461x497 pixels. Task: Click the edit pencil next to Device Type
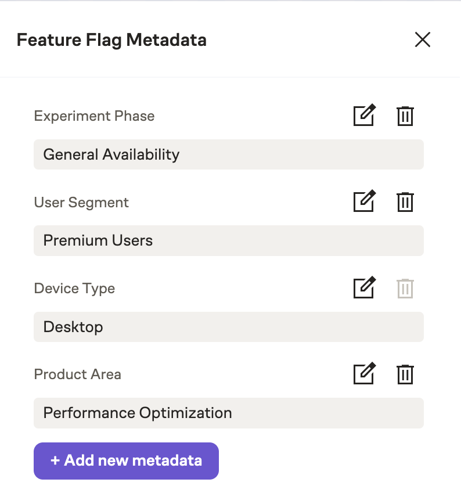click(364, 288)
